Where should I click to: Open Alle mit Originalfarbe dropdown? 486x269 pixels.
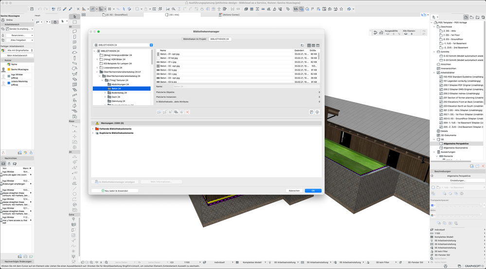17,50
